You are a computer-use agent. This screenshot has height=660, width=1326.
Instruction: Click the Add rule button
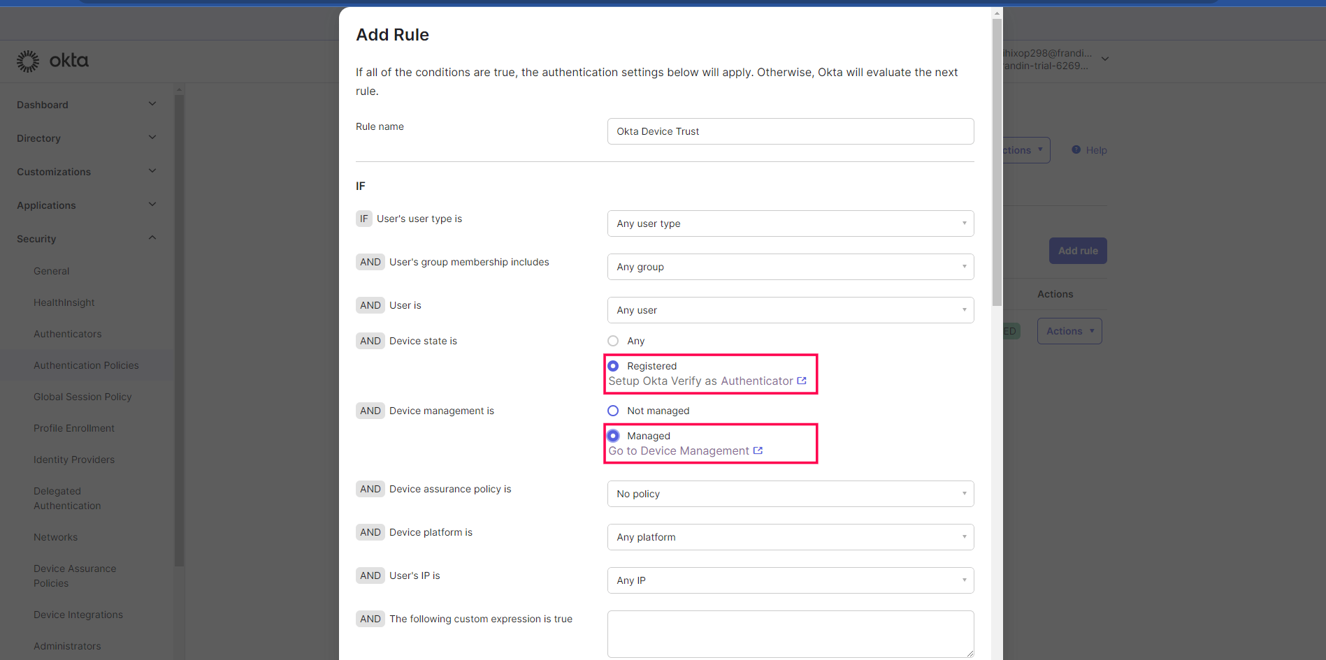1077,250
